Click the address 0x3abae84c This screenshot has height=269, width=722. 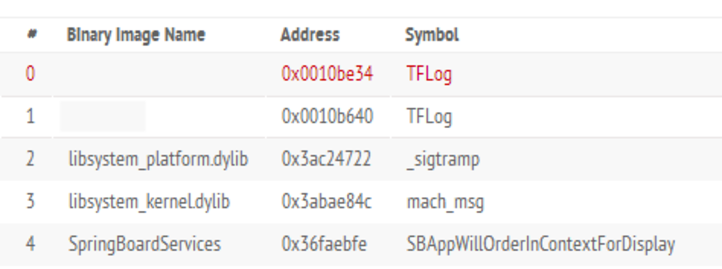[326, 201]
